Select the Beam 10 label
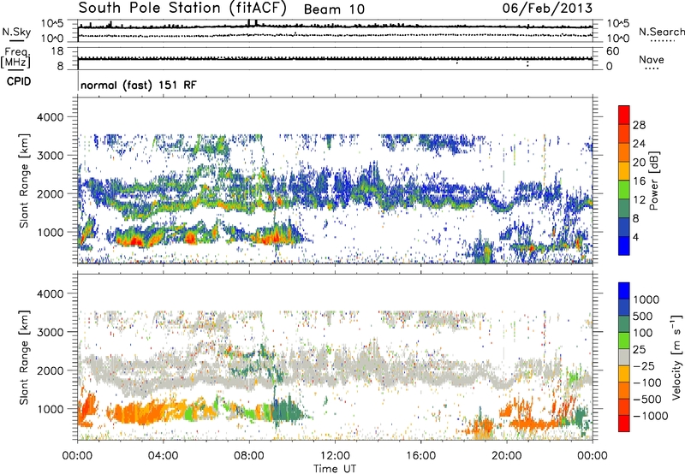Image resolution: width=685 pixels, height=474 pixels. pyautogui.click(x=334, y=9)
